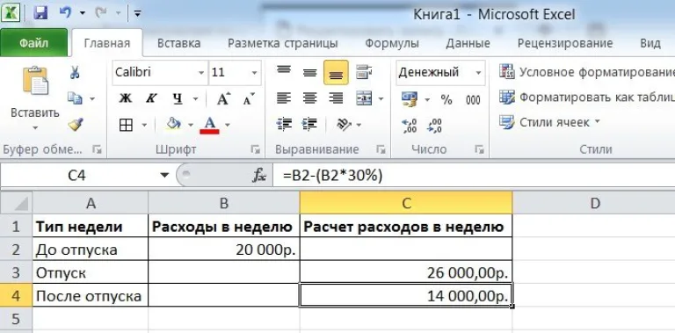Screen dimensions: 675x333
Task: Decrease decimal places
Action: (x=435, y=126)
